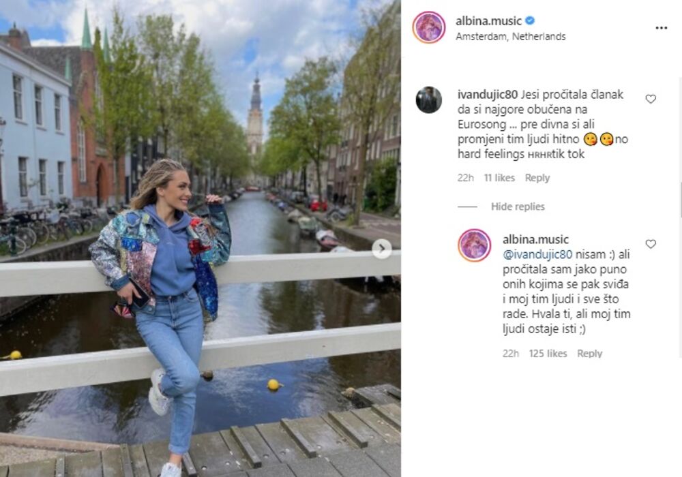Click the comments scrollbar on the right edge
Image resolution: width=682 pixels, height=477 pixels.
680,200
